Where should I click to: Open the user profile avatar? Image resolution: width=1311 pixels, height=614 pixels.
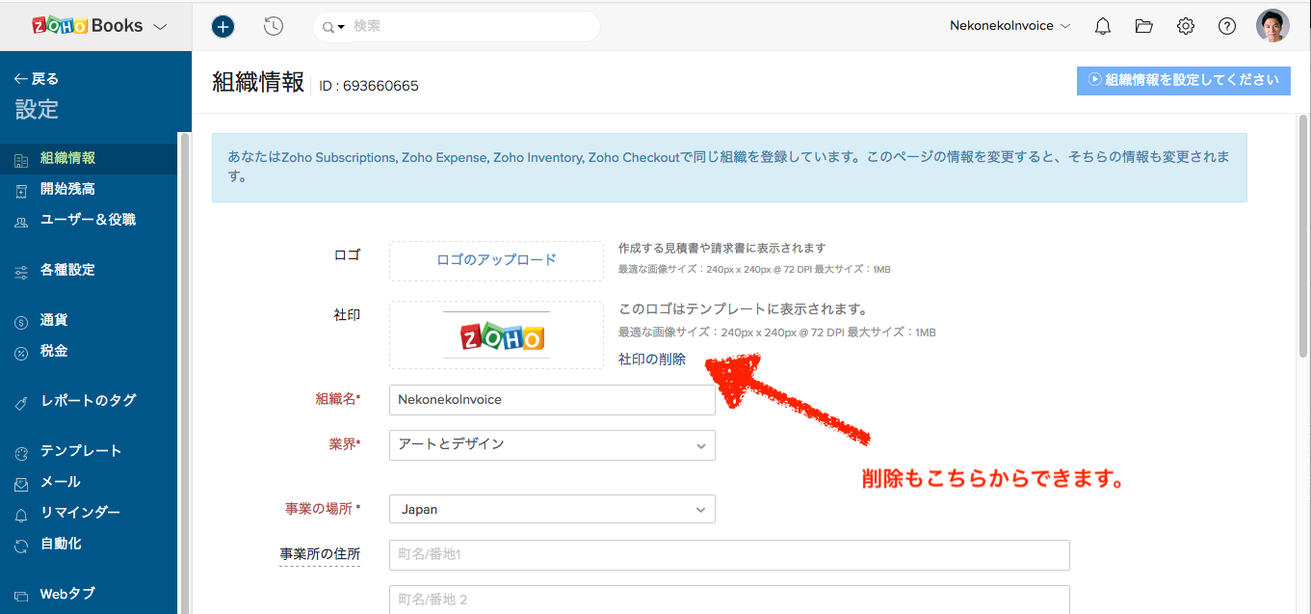click(1272, 26)
